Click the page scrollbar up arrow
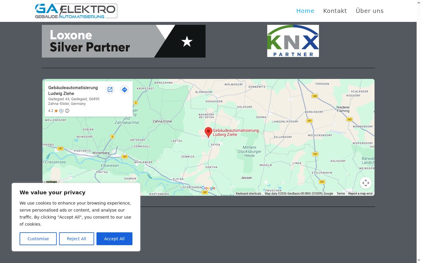 coord(419,2)
